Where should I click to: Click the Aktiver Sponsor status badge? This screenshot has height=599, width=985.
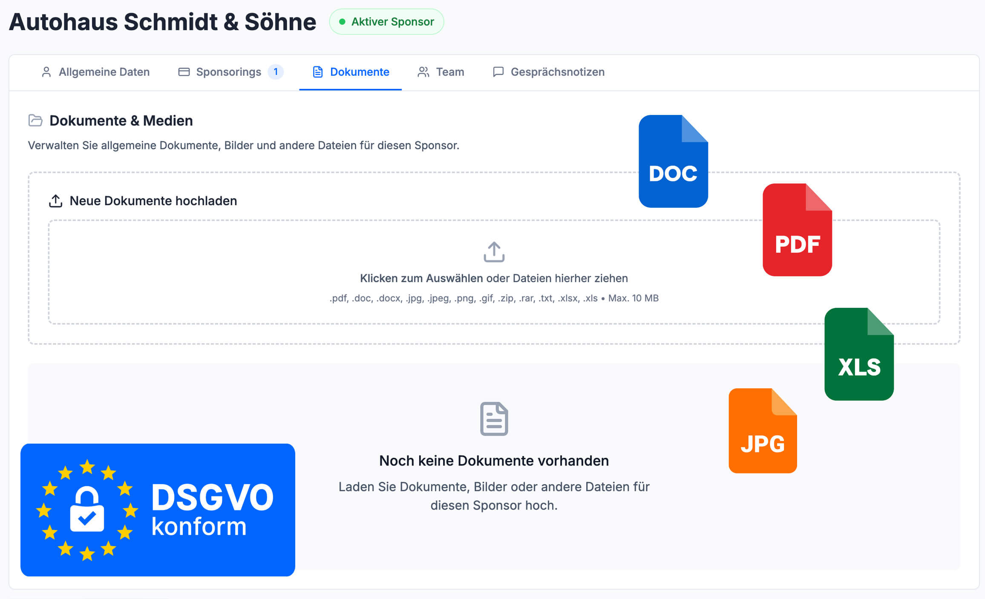(x=386, y=22)
